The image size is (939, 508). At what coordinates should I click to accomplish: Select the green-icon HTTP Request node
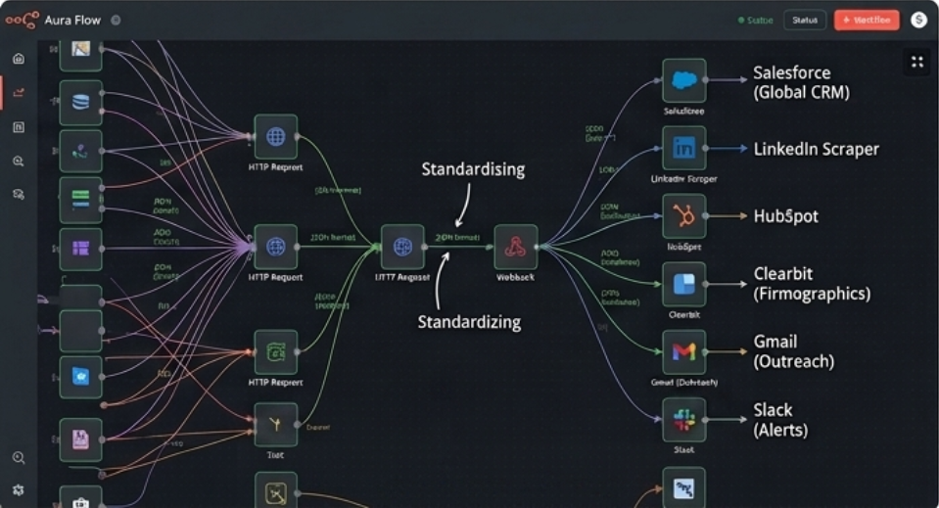pyautogui.click(x=275, y=351)
